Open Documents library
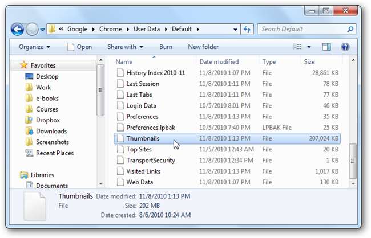The image size is (371, 238). (x=52, y=186)
